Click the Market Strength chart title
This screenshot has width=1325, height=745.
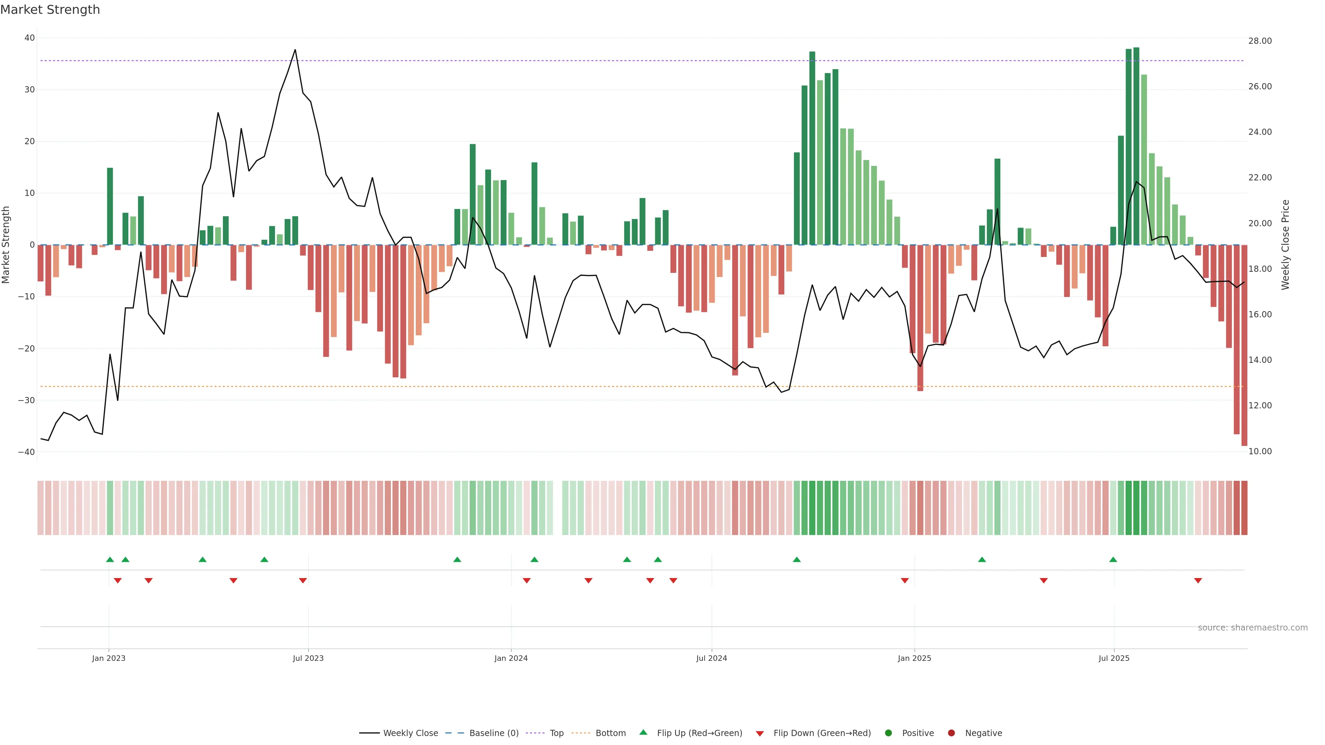pyautogui.click(x=50, y=10)
